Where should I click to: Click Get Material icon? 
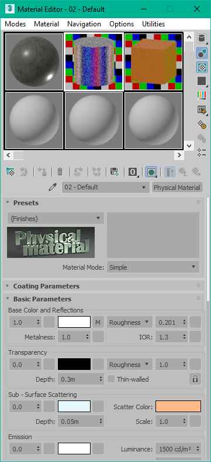tap(11, 171)
